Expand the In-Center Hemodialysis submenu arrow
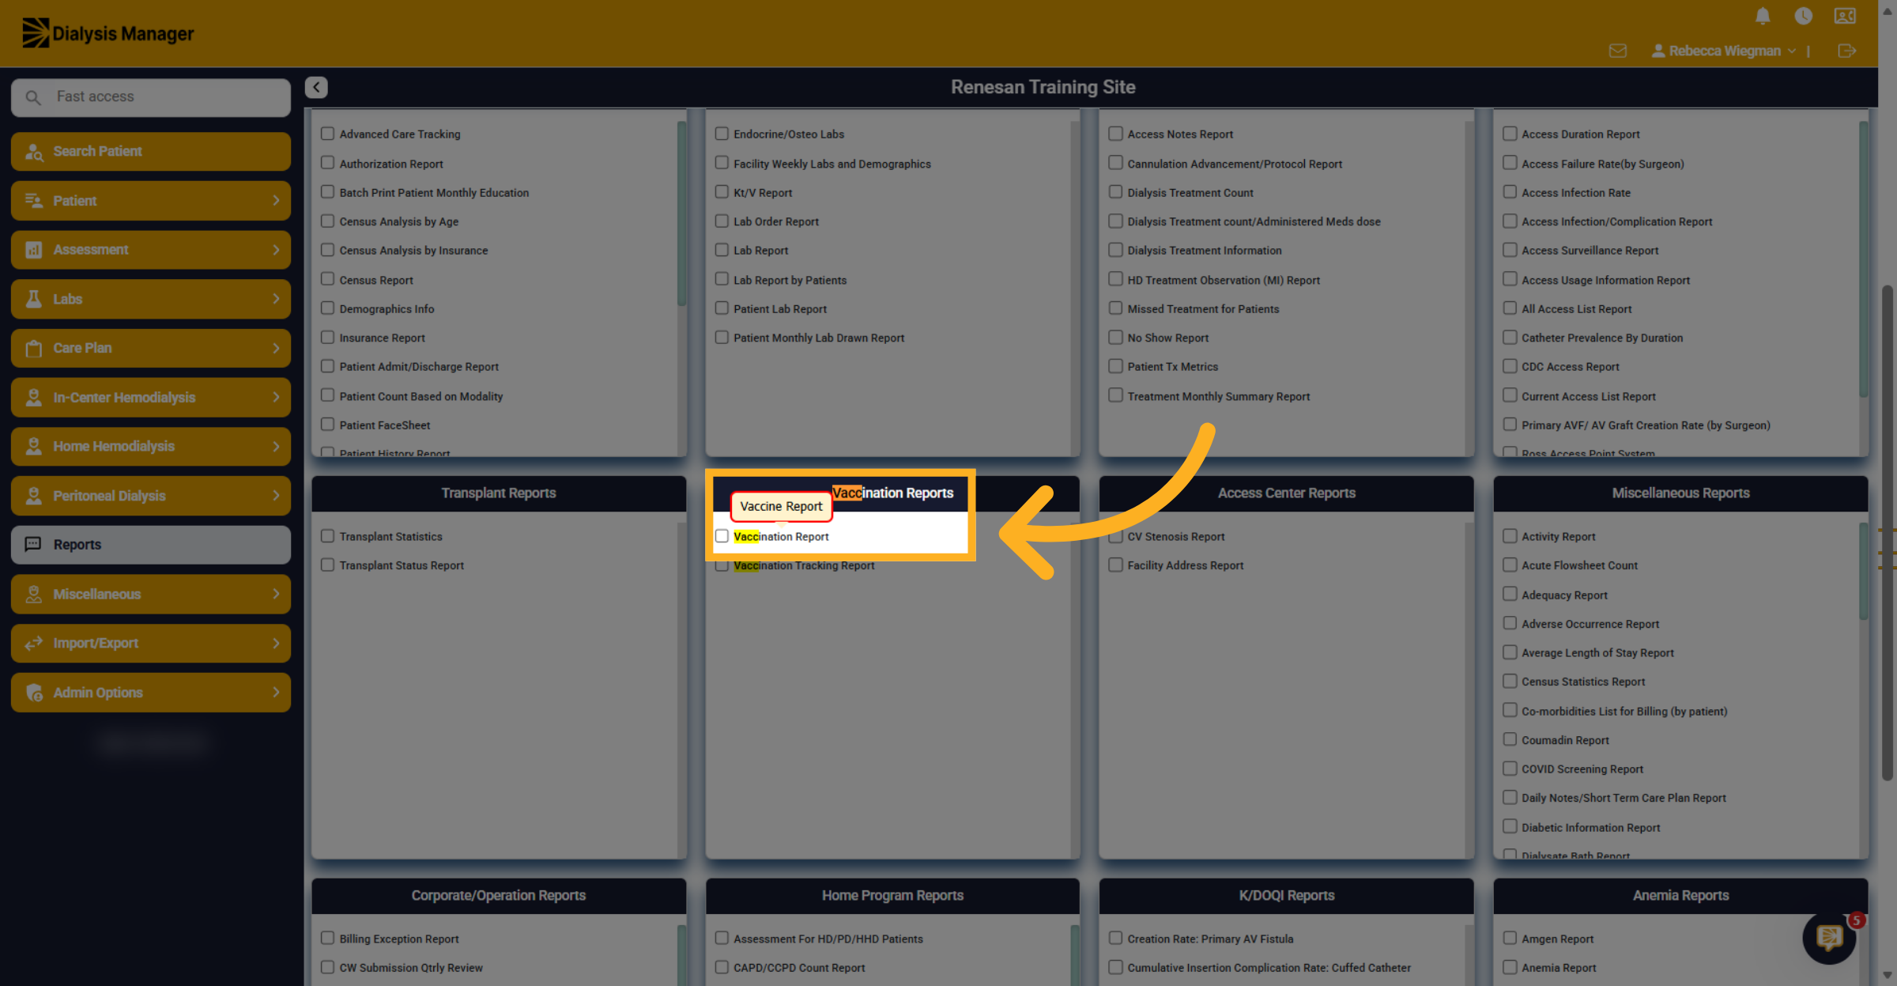Viewport: 1897px width, 986px height. [x=276, y=397]
